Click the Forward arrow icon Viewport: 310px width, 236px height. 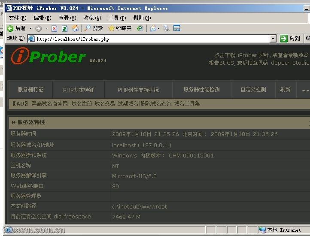pos(39,28)
